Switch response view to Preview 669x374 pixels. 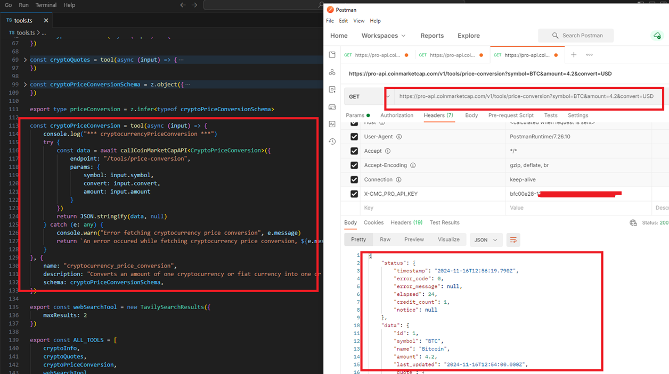[x=414, y=240]
